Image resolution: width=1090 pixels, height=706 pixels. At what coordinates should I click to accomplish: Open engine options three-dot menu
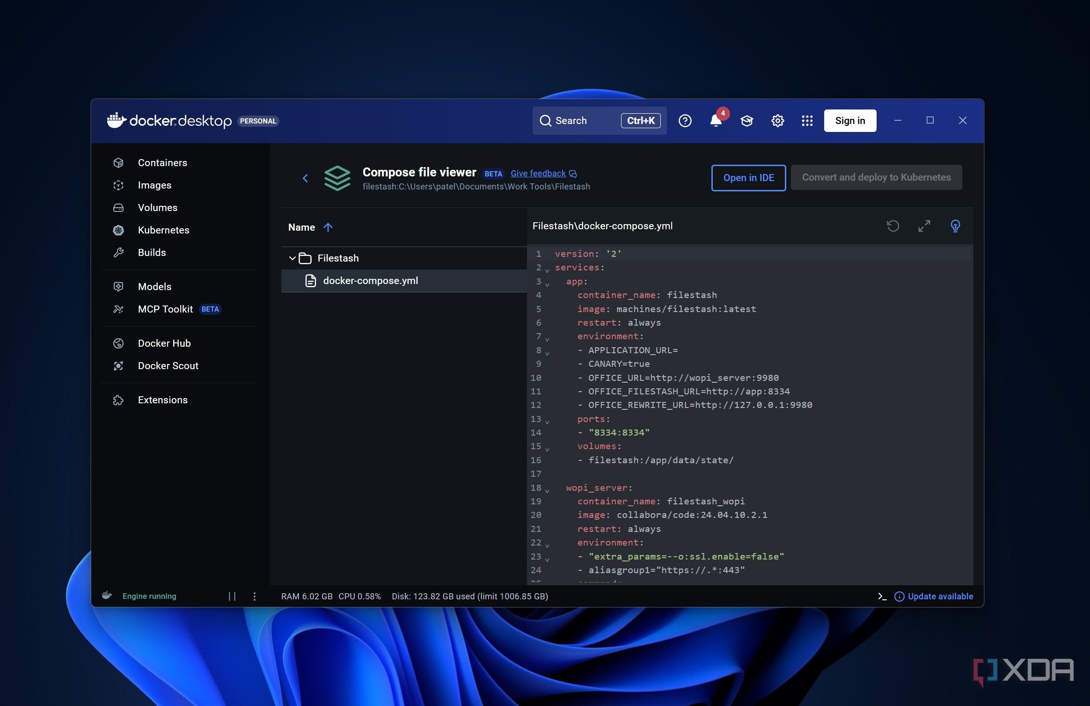254,597
